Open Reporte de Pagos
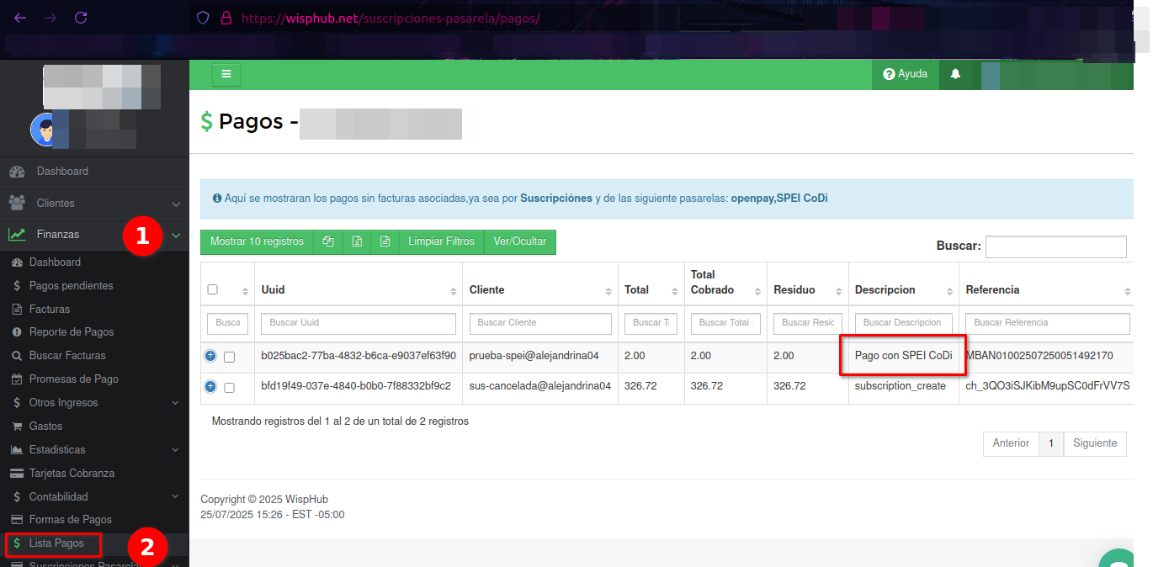The height and width of the screenshot is (567, 1153). pos(72,332)
